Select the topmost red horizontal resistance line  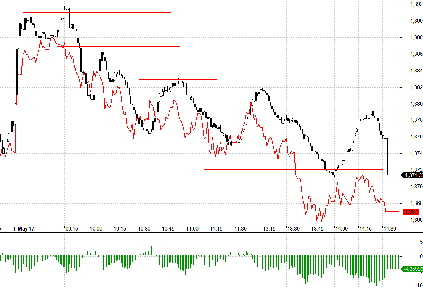point(97,12)
